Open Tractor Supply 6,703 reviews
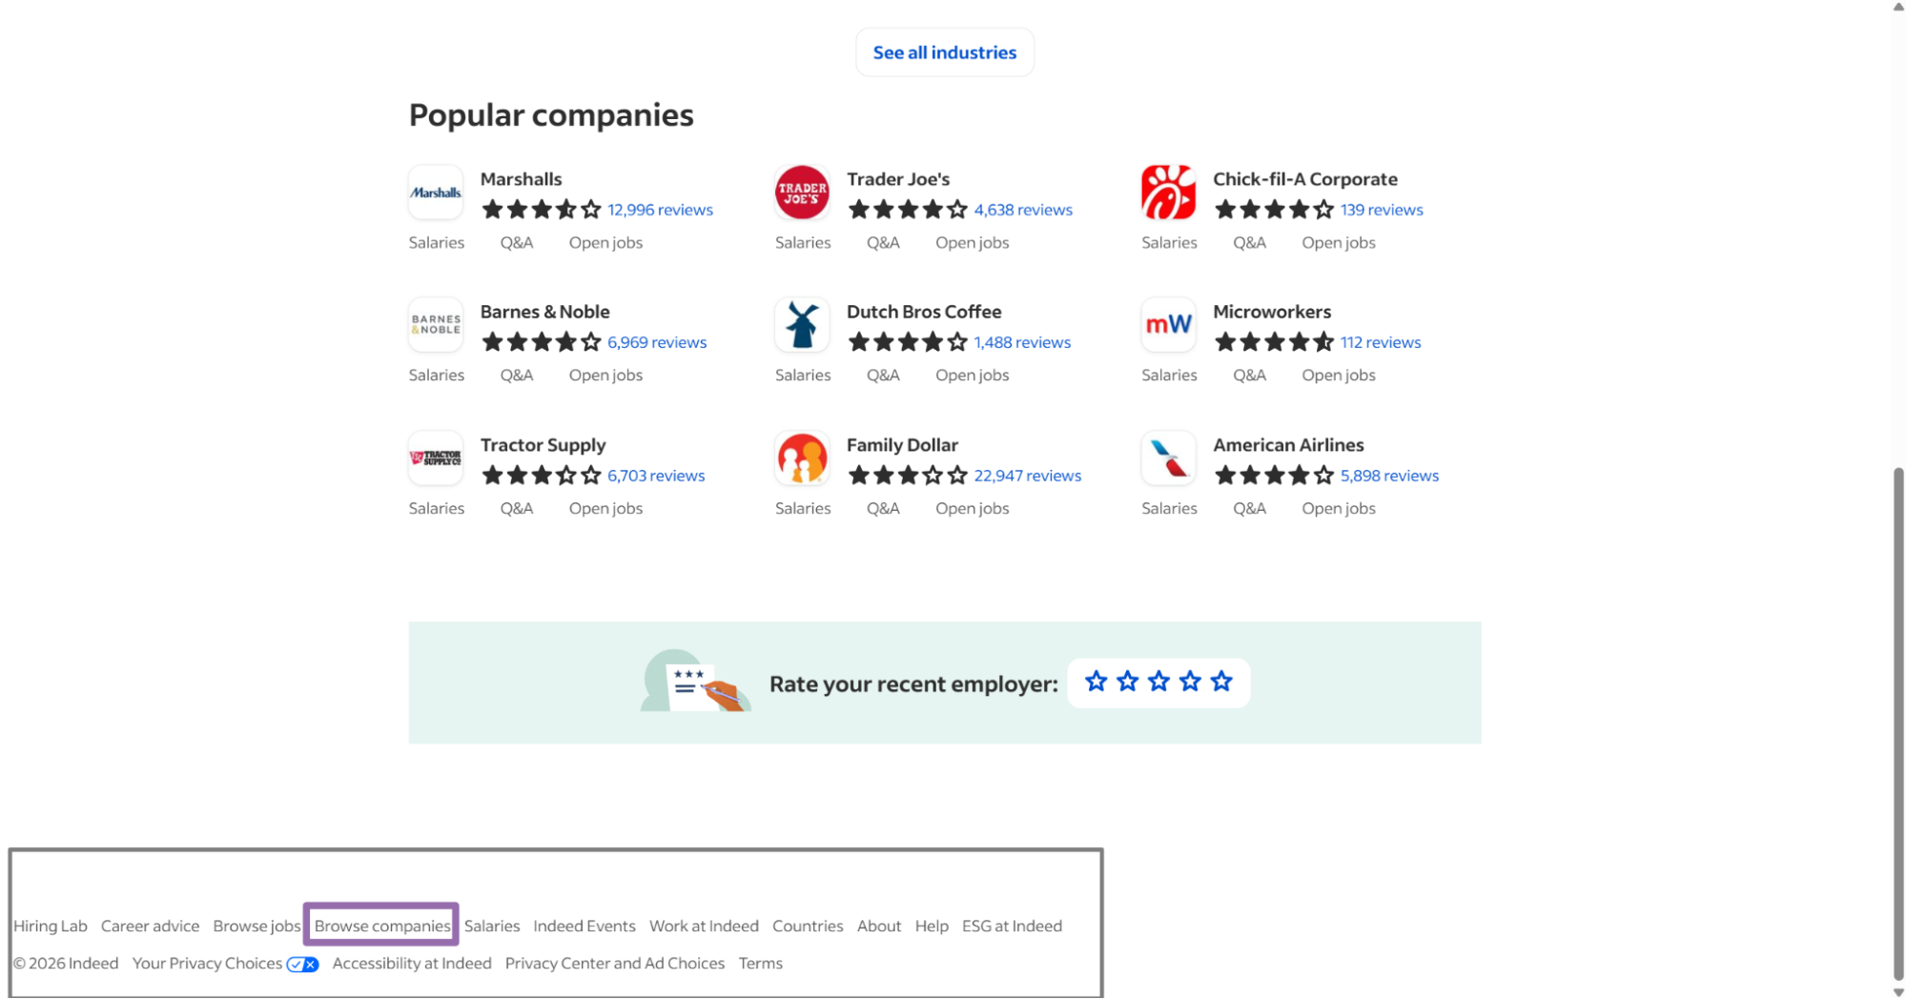1906x999 pixels. pyautogui.click(x=656, y=476)
